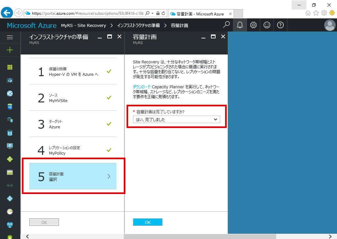
Task: Click the scrollbar left arrow
Action: pyautogui.click(x=27, y=236)
